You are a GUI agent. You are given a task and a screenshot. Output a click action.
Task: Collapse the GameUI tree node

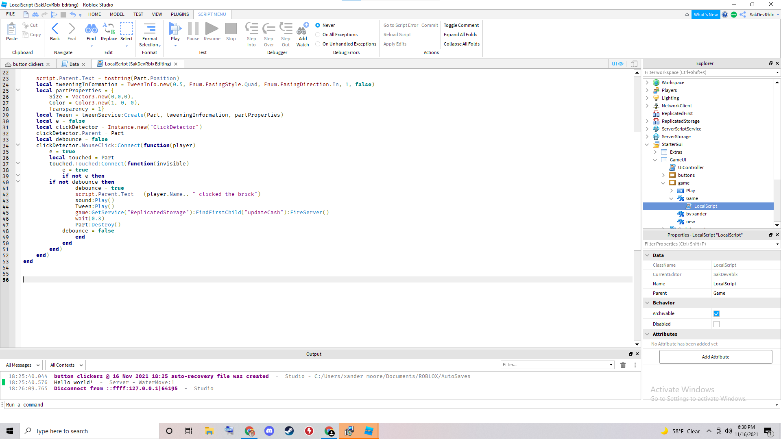(x=655, y=160)
